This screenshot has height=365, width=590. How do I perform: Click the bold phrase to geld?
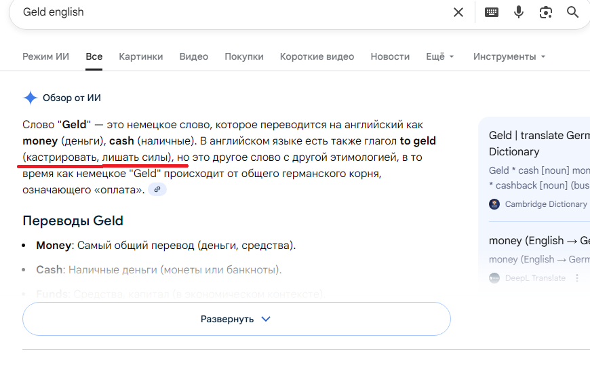click(418, 140)
